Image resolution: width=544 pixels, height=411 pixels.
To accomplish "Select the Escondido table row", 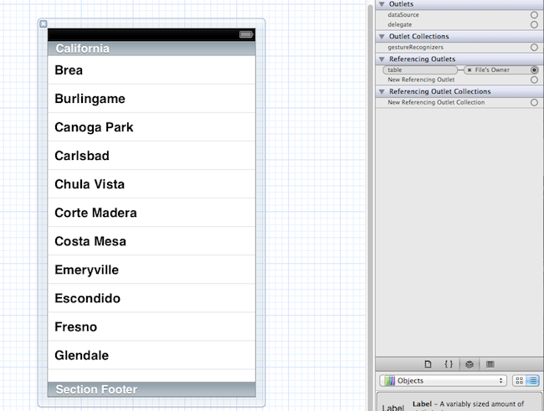I will [x=151, y=298].
